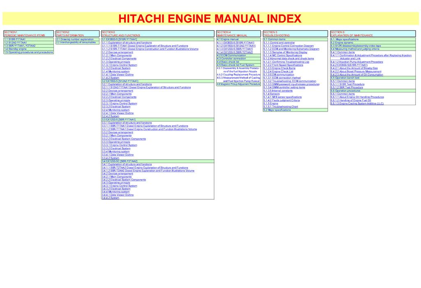Click 2.1 Drawing number explanation

[x=75, y=39]
